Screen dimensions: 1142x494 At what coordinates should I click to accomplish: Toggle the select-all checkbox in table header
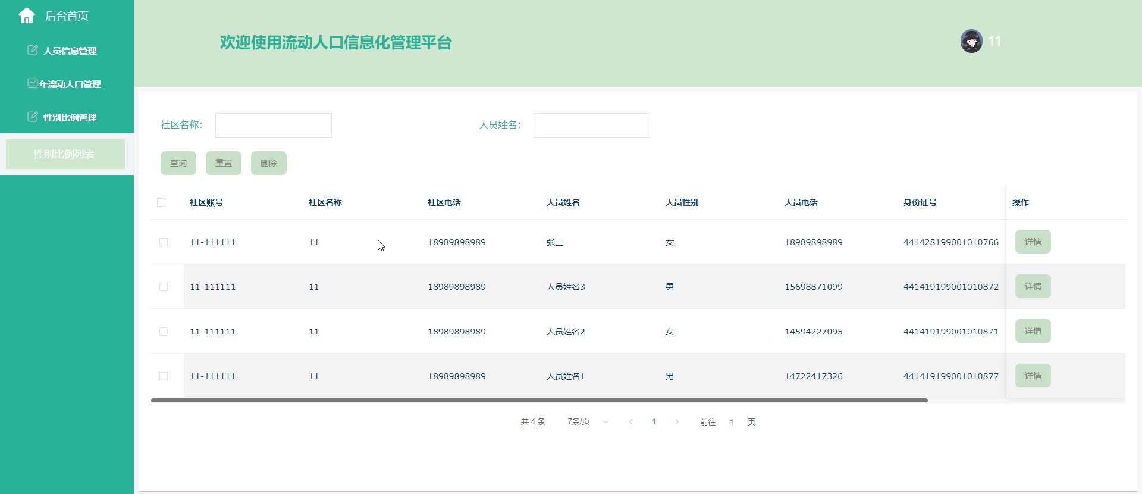pos(161,202)
